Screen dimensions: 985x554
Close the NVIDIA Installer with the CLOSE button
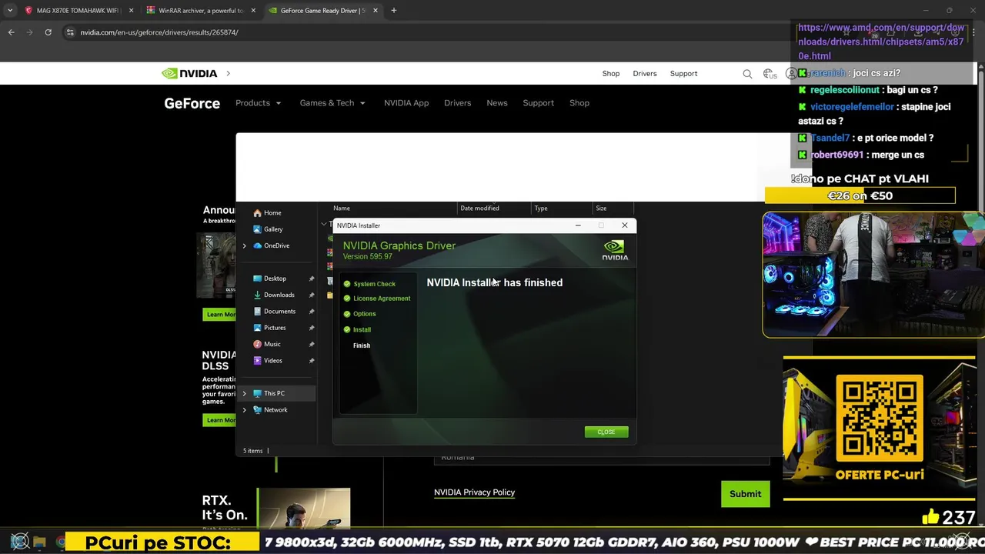click(x=606, y=432)
